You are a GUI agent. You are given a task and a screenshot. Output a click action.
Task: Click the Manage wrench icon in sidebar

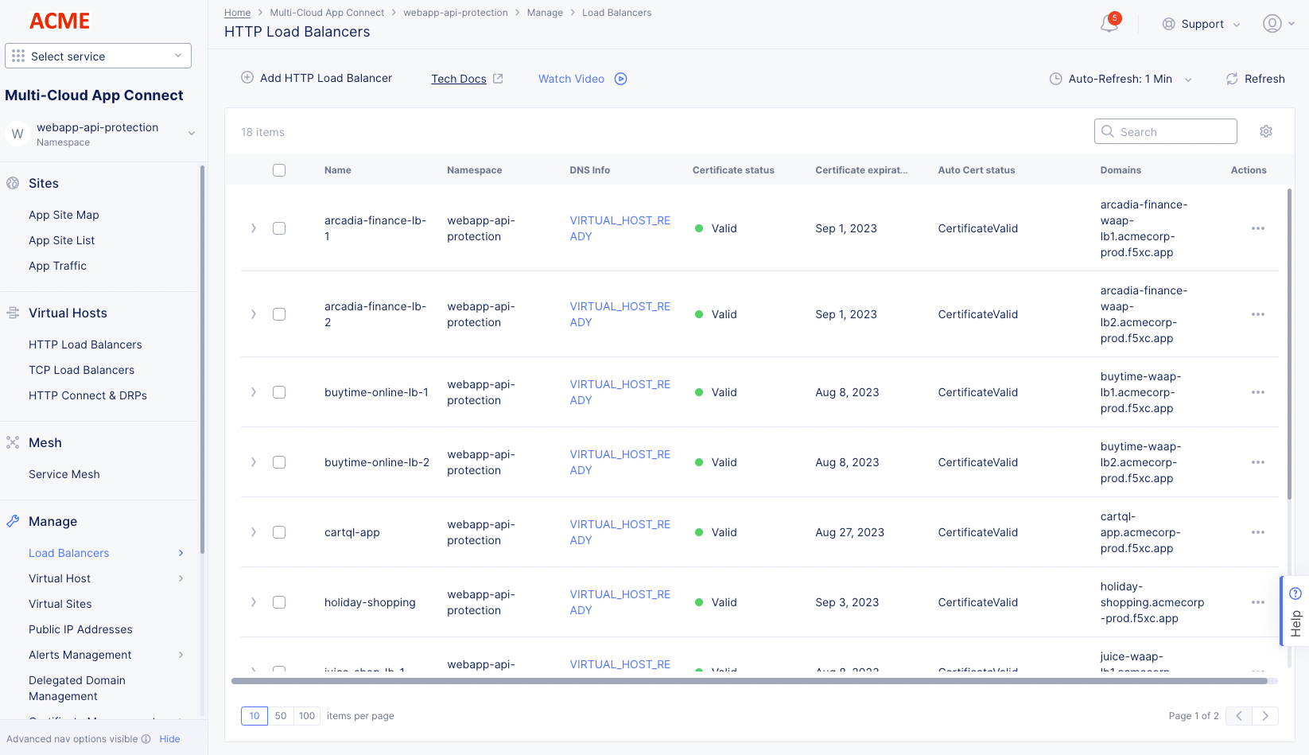pyautogui.click(x=13, y=521)
